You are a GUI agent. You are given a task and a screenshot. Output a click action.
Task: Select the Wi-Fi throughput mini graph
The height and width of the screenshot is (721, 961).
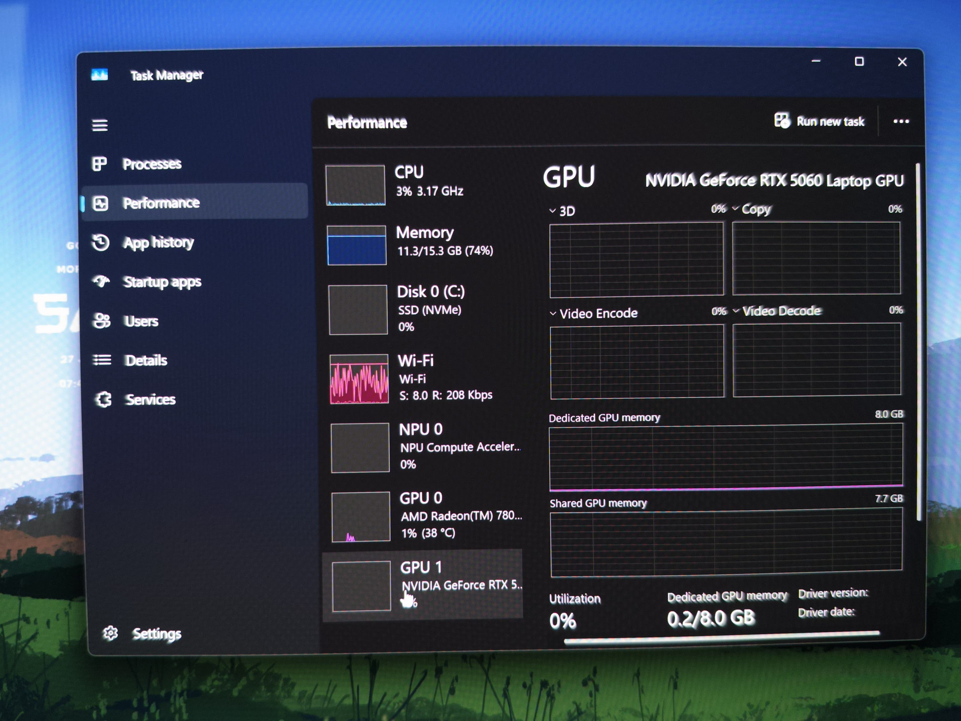click(x=359, y=379)
